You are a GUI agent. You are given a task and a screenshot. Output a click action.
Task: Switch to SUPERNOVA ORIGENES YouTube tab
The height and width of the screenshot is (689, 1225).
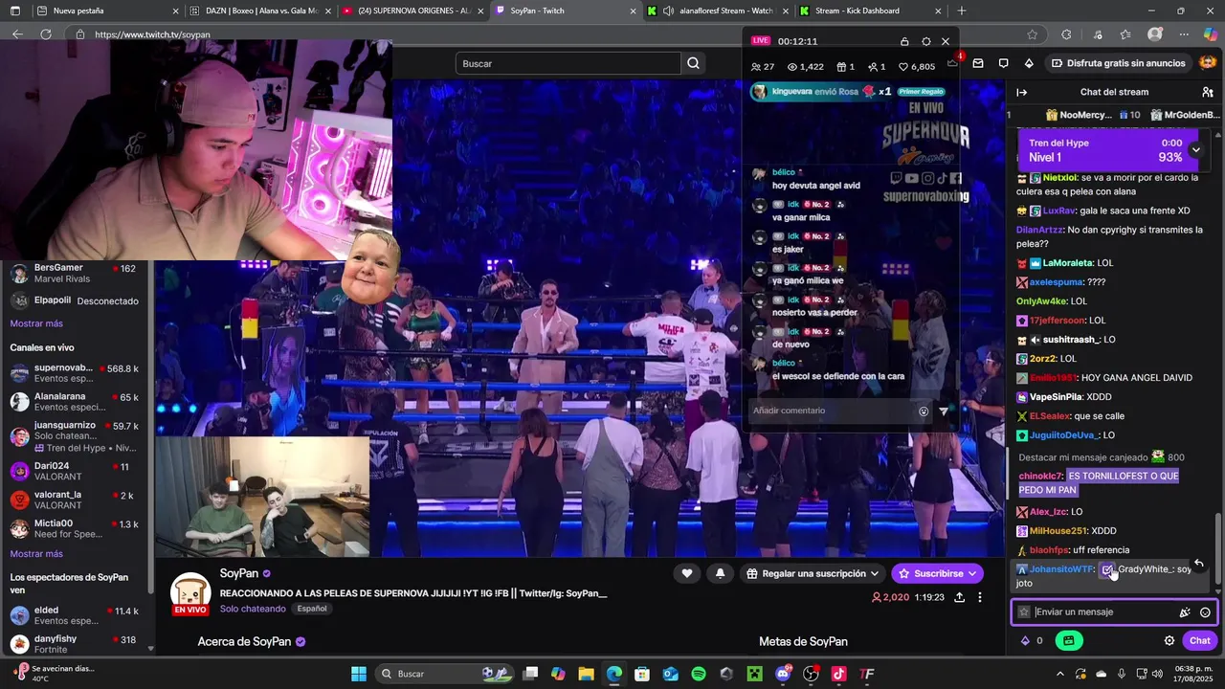click(x=413, y=11)
